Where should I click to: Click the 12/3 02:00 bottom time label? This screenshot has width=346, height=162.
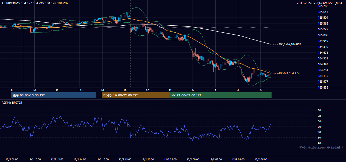tap(215, 160)
